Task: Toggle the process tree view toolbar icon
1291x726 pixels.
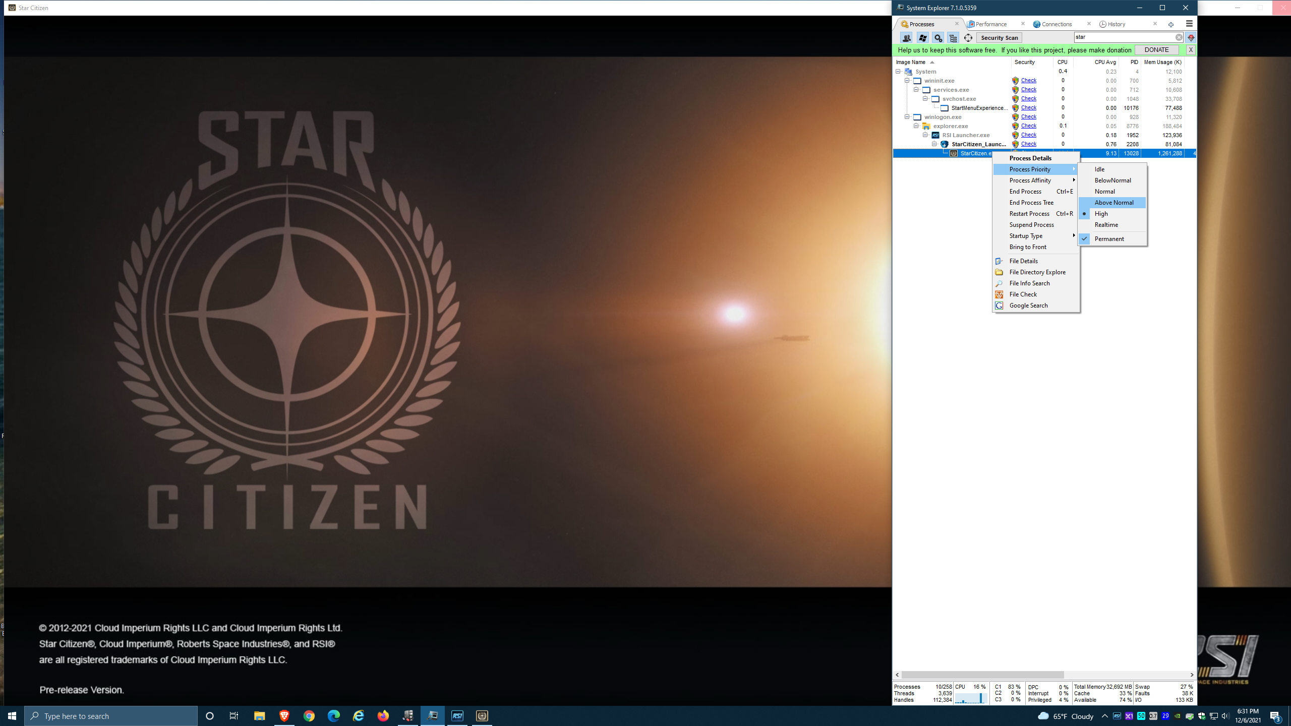Action: coord(953,38)
